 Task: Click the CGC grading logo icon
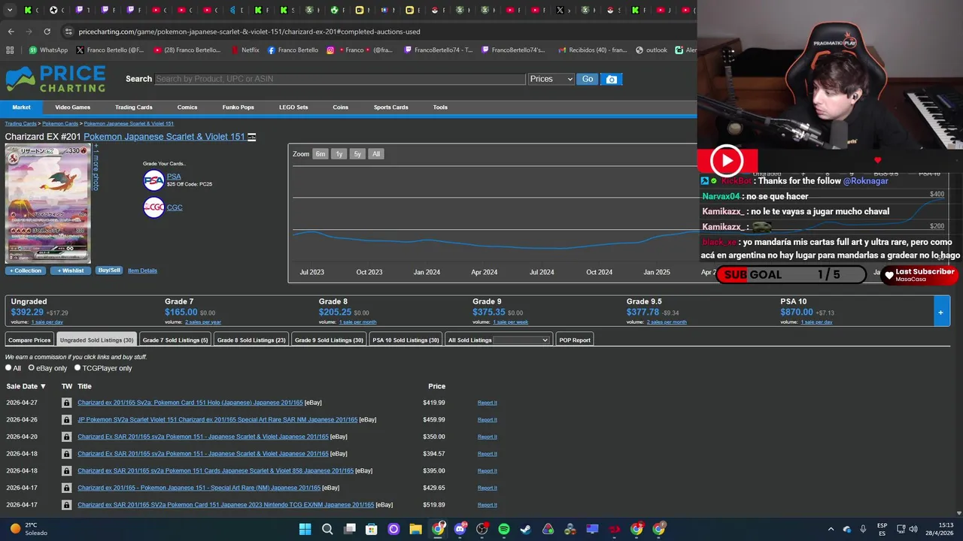153,207
